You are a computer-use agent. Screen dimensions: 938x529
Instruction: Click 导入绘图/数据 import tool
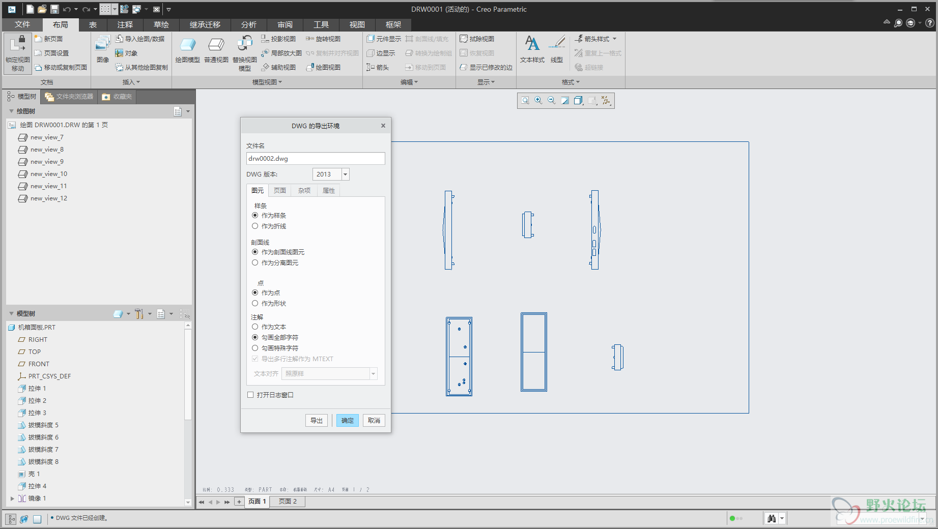point(140,39)
